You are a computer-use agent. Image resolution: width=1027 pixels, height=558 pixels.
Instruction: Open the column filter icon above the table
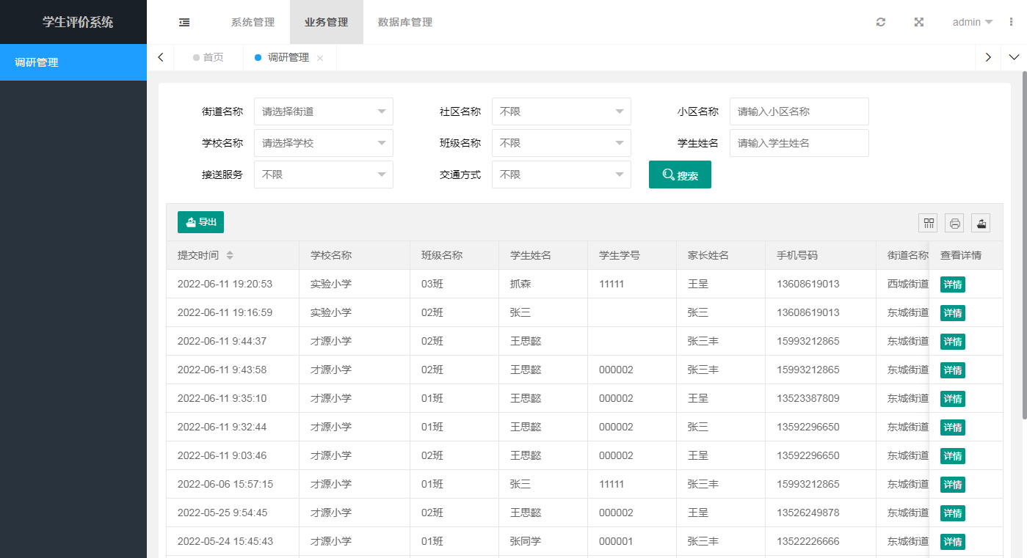(x=928, y=223)
